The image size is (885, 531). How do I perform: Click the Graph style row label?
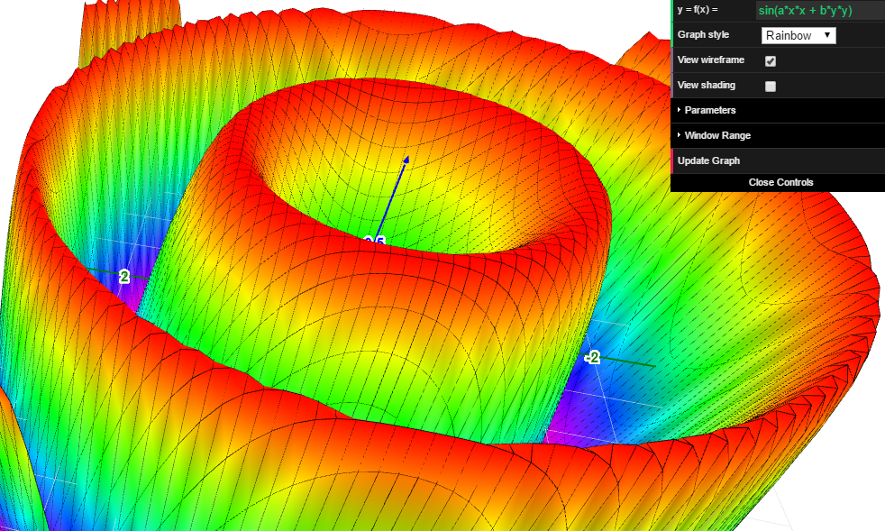[704, 34]
